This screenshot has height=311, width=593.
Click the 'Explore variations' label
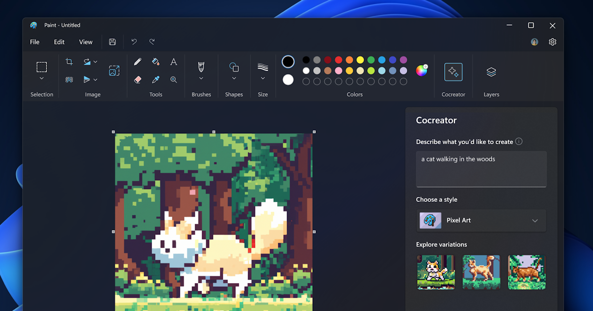coord(441,244)
